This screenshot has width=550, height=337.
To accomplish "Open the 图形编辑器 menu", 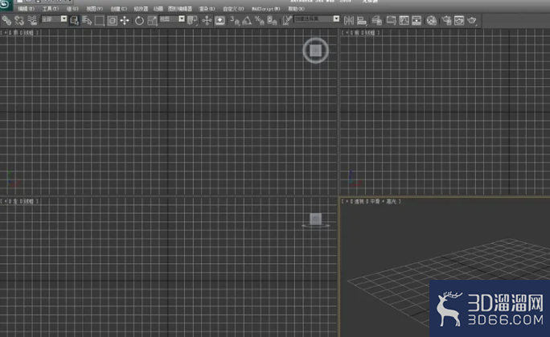I will [x=180, y=8].
